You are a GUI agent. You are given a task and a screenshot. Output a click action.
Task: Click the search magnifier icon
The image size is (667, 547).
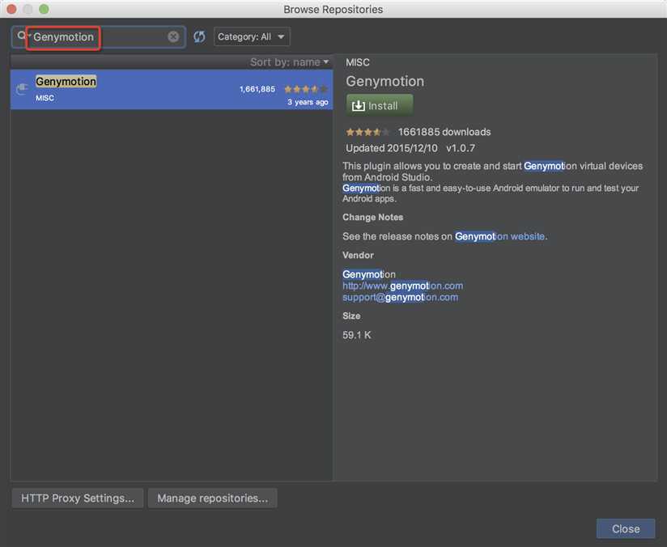click(x=21, y=36)
